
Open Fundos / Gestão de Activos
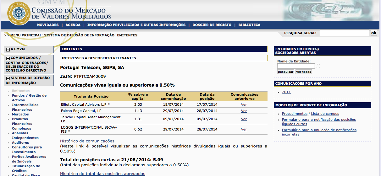(x=29, y=98)
